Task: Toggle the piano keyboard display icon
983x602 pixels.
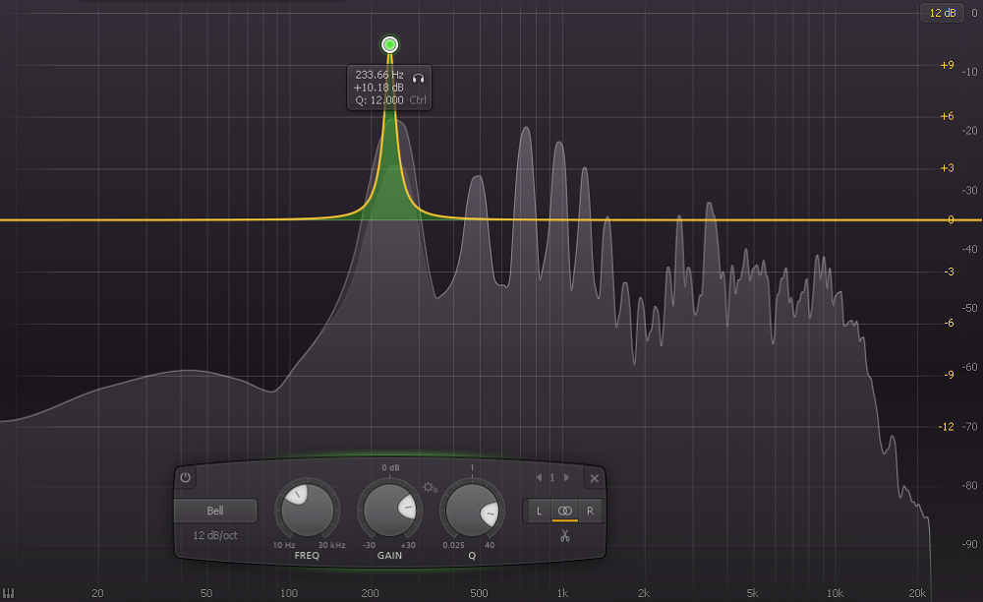Action: coord(8,593)
